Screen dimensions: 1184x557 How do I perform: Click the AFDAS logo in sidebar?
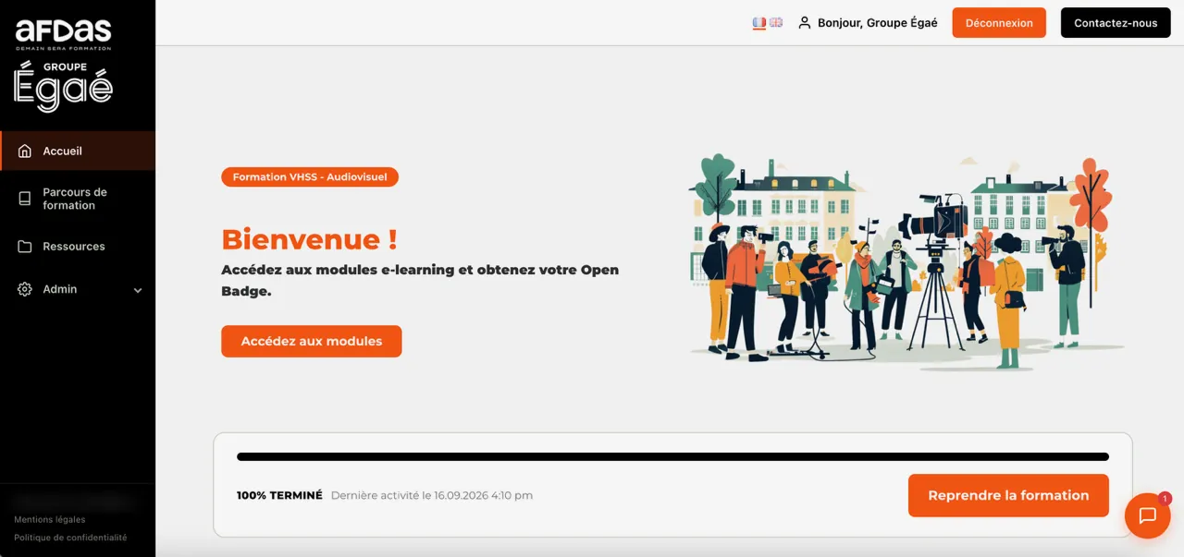(x=63, y=34)
